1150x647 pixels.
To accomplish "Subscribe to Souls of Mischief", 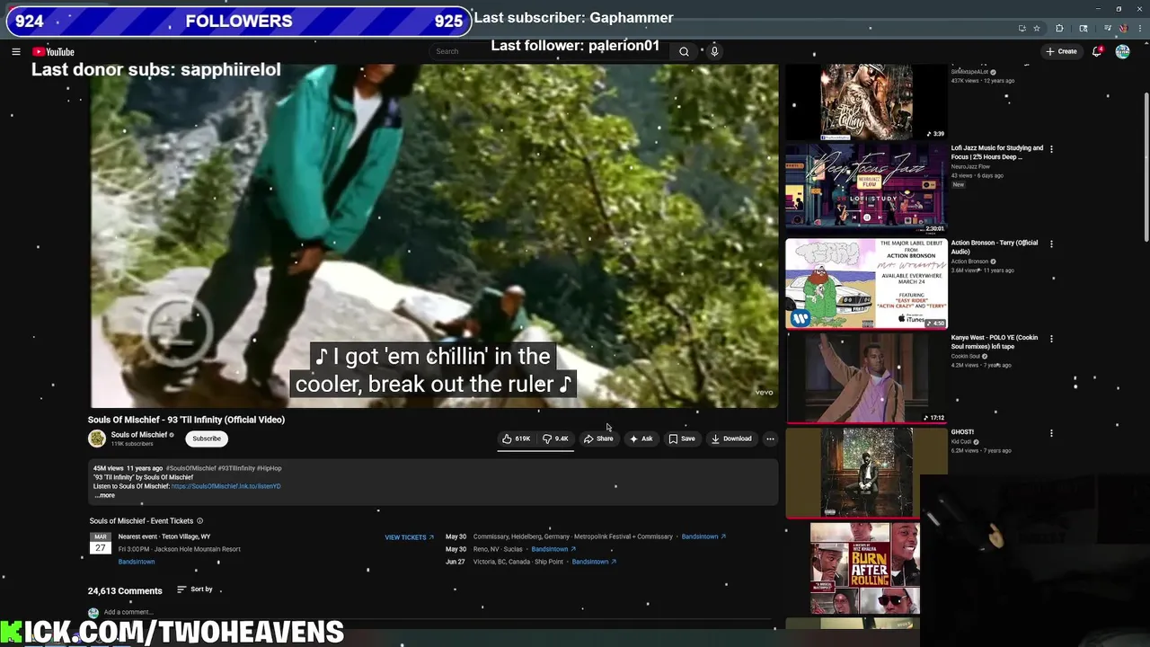I will 206,439.
